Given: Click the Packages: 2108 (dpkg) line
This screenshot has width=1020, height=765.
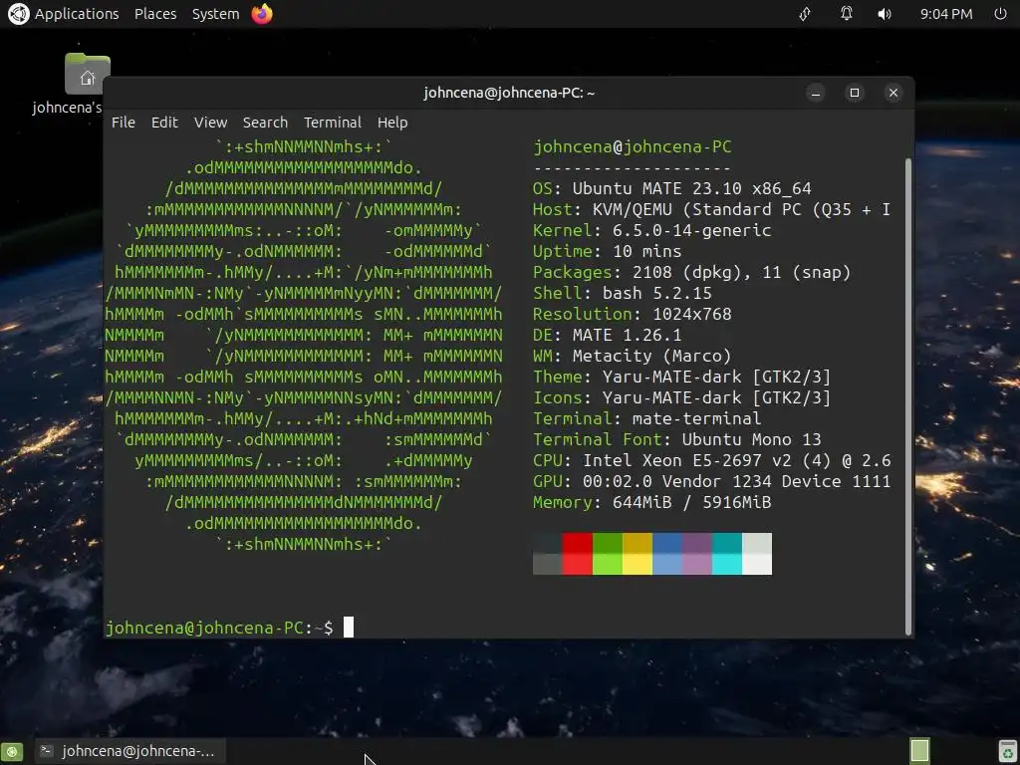Looking at the screenshot, I should 691,272.
